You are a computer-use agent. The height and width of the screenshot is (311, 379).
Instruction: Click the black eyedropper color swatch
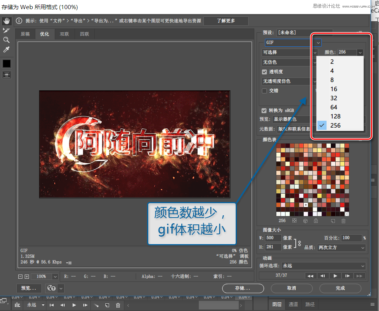click(x=6, y=63)
